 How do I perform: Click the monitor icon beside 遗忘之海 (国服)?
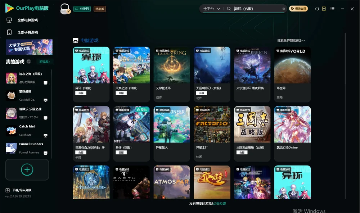45,83
